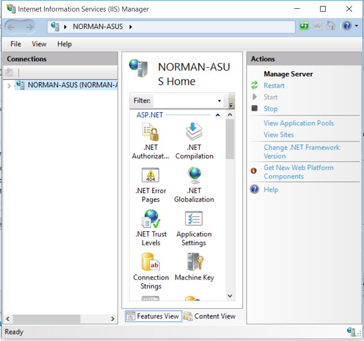Click Get New Web Platform Components link
The width and height of the screenshot is (364, 341).
click(298, 172)
